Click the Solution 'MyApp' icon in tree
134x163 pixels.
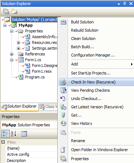click(x=7, y=19)
